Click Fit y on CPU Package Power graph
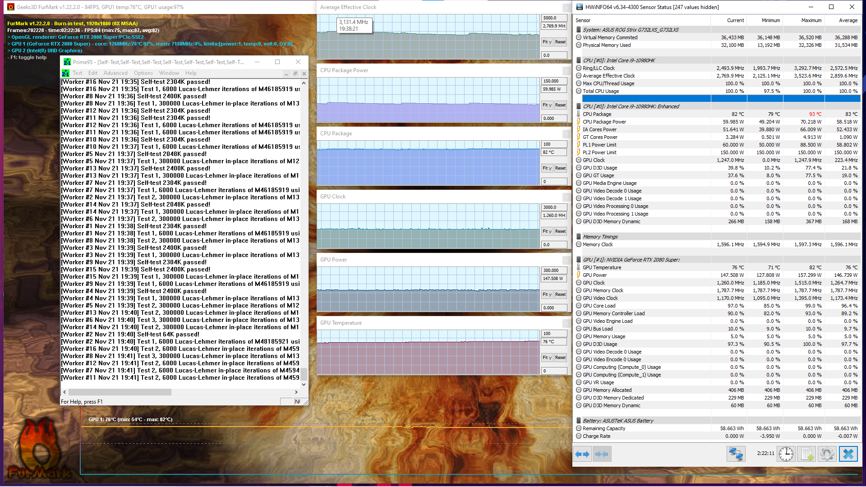The image size is (866, 487). [x=547, y=105]
